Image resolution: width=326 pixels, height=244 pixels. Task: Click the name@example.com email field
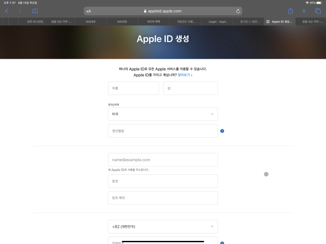163,160
